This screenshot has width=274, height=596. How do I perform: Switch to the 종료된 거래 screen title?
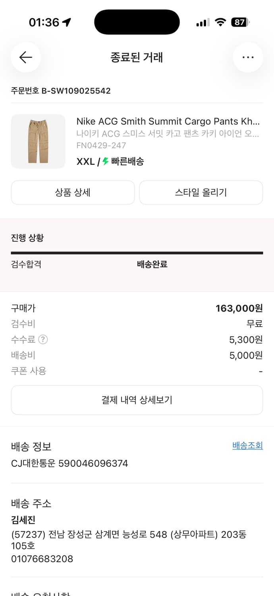coord(137,57)
